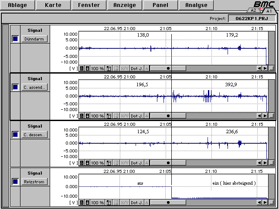Toggle blue checkbox beside Dünndarm signal
Image resolution: width=279 pixels, height=209 pixels.
tap(15, 39)
